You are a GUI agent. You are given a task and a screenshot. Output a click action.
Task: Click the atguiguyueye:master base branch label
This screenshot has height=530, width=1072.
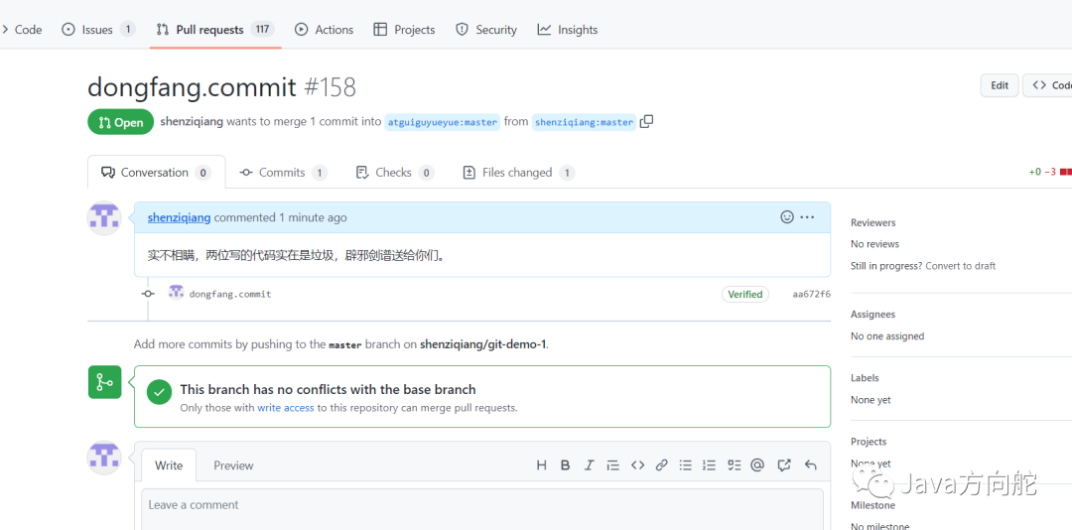tap(443, 122)
